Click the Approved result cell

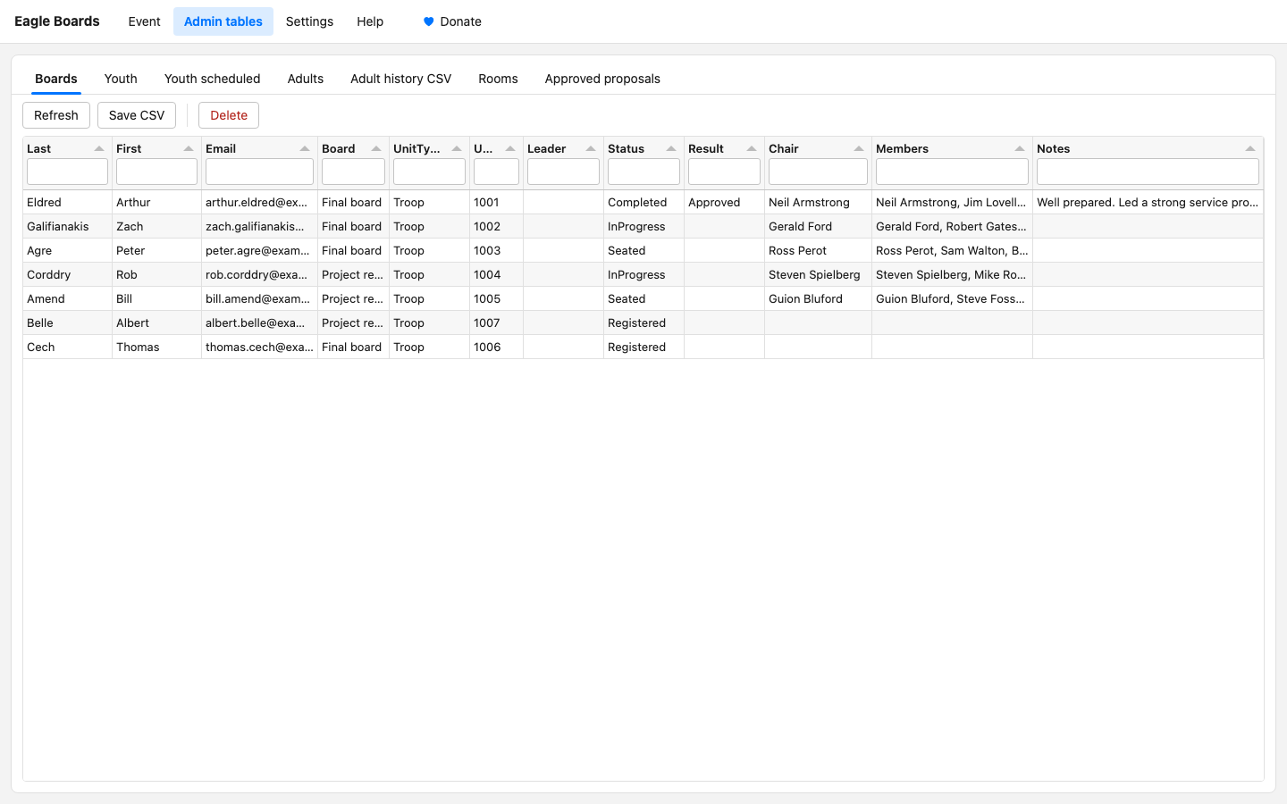[x=724, y=203]
